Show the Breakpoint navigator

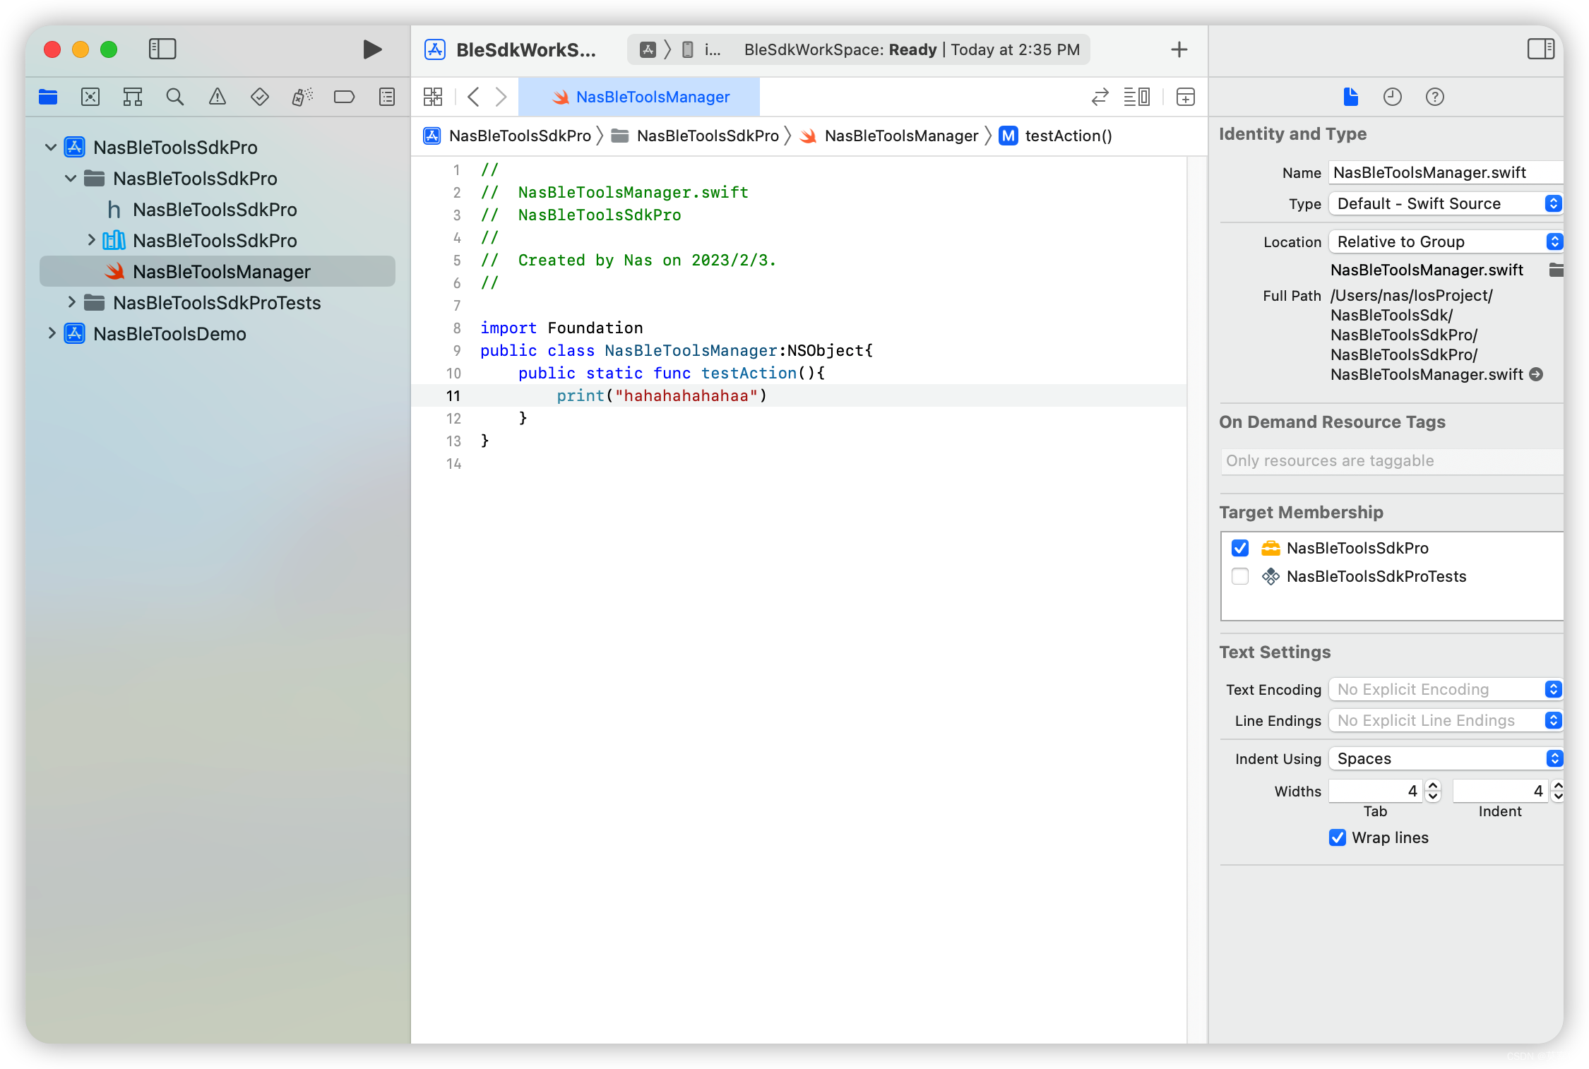point(345,97)
